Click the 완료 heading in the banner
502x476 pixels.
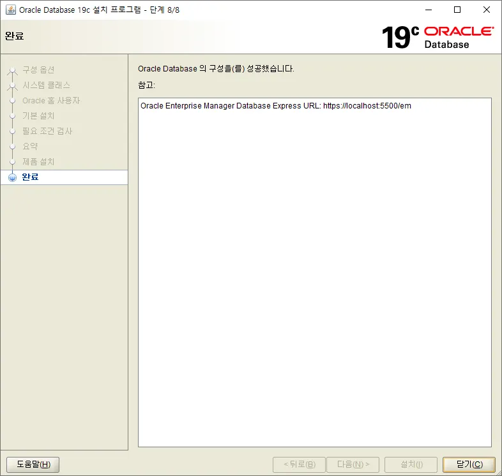(15, 36)
